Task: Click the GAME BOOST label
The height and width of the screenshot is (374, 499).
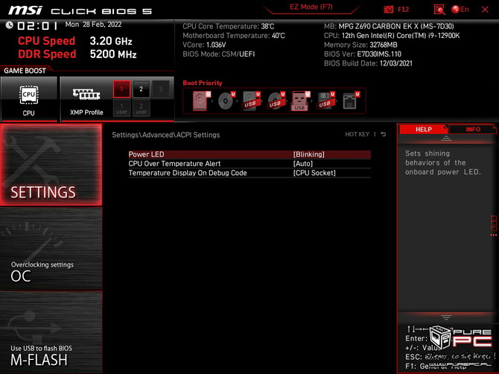Action: tap(25, 71)
